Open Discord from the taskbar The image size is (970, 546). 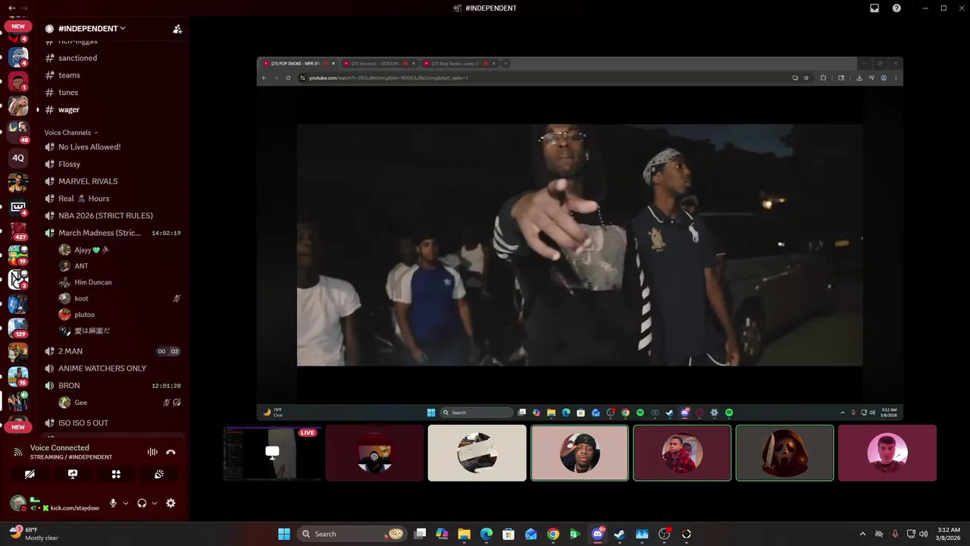coord(598,534)
